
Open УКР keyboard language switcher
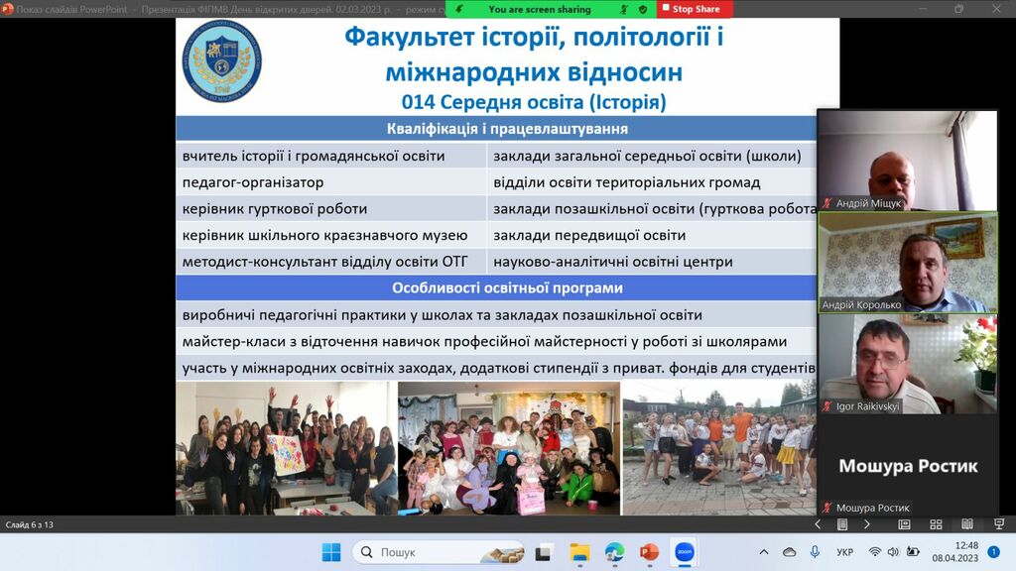[x=845, y=552]
